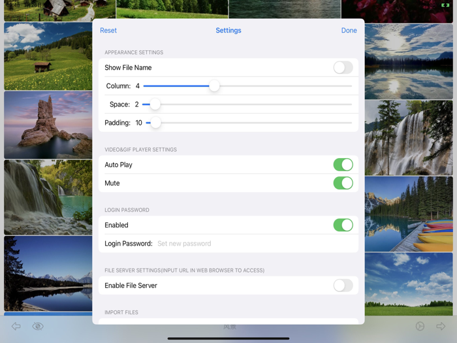Click the Padding value 10
Viewport: 457px width, 343px height.
tap(138, 123)
